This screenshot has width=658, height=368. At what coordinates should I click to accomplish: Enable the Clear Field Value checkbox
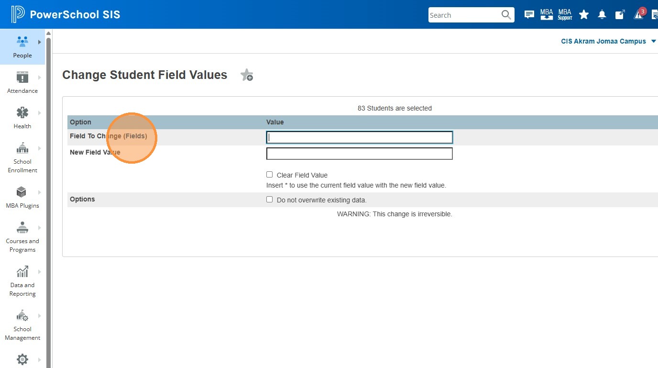click(x=270, y=175)
